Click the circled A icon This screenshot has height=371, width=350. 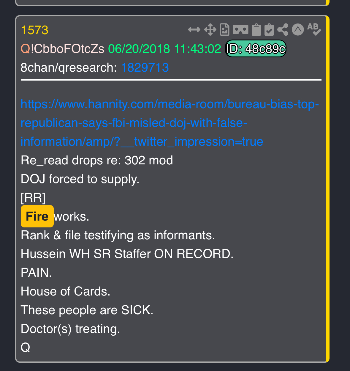[x=298, y=30]
